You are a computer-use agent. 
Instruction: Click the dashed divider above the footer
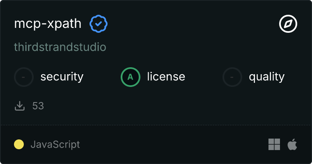click(156, 125)
